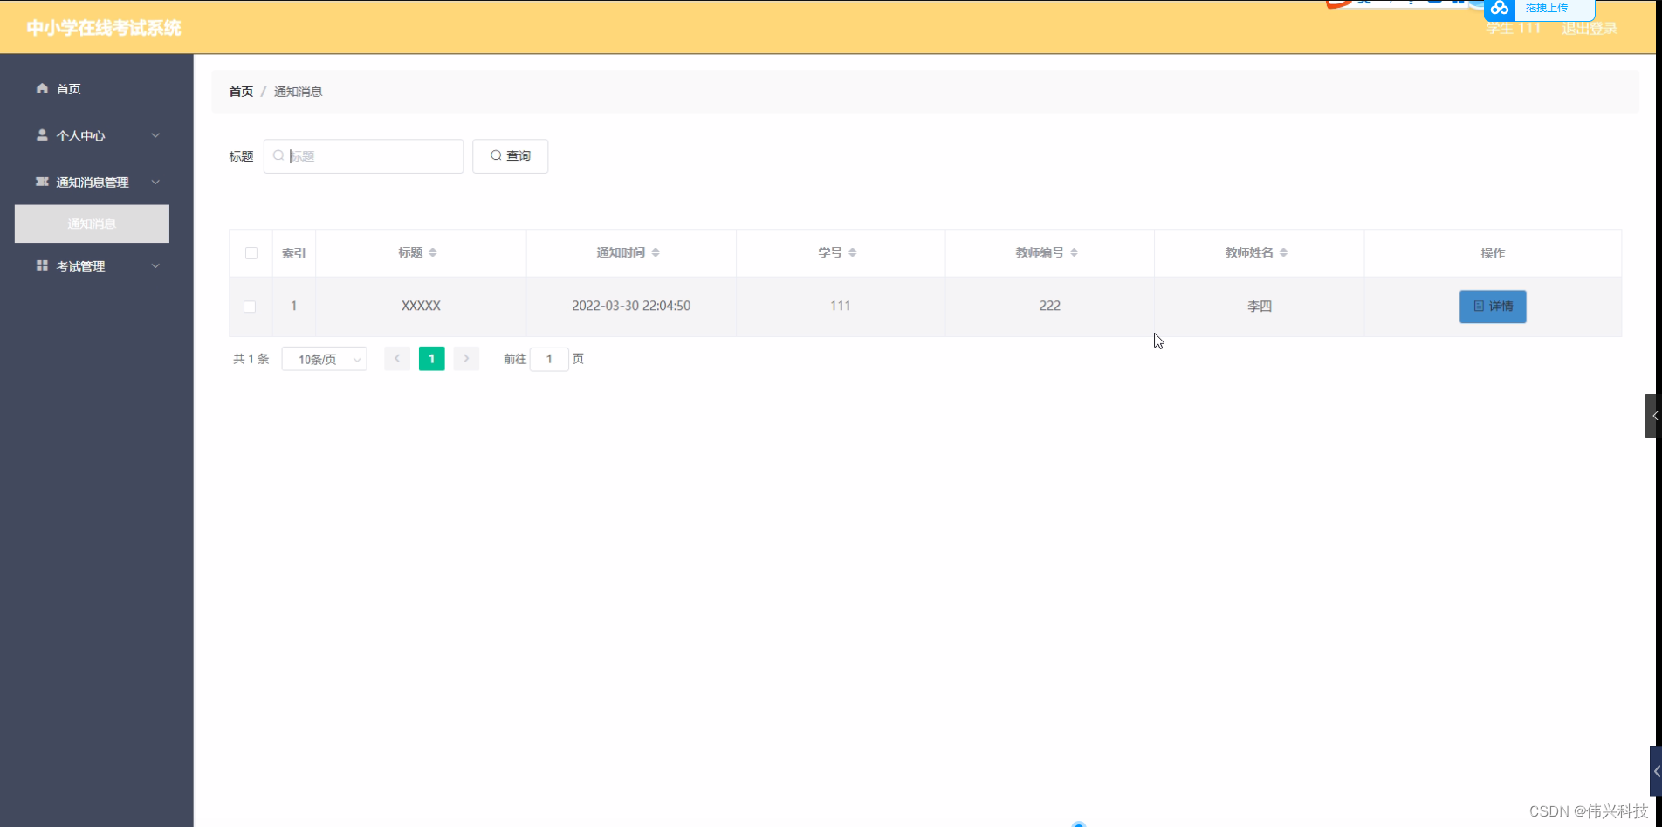This screenshot has width=1662, height=827.
Task: Click the search icon on the 查询 button
Action: click(496, 155)
